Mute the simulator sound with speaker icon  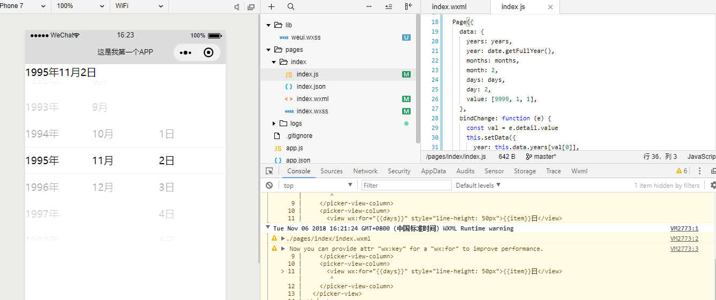pos(237,7)
